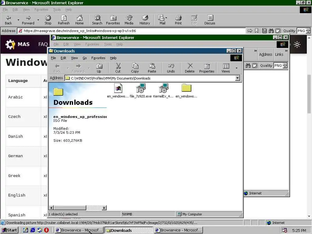Click the bookmark ribbon icon near address bar
This screenshot has width=312, height=234.
click(257, 31)
